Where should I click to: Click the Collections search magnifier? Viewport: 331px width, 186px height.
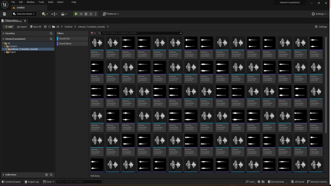pos(51,175)
